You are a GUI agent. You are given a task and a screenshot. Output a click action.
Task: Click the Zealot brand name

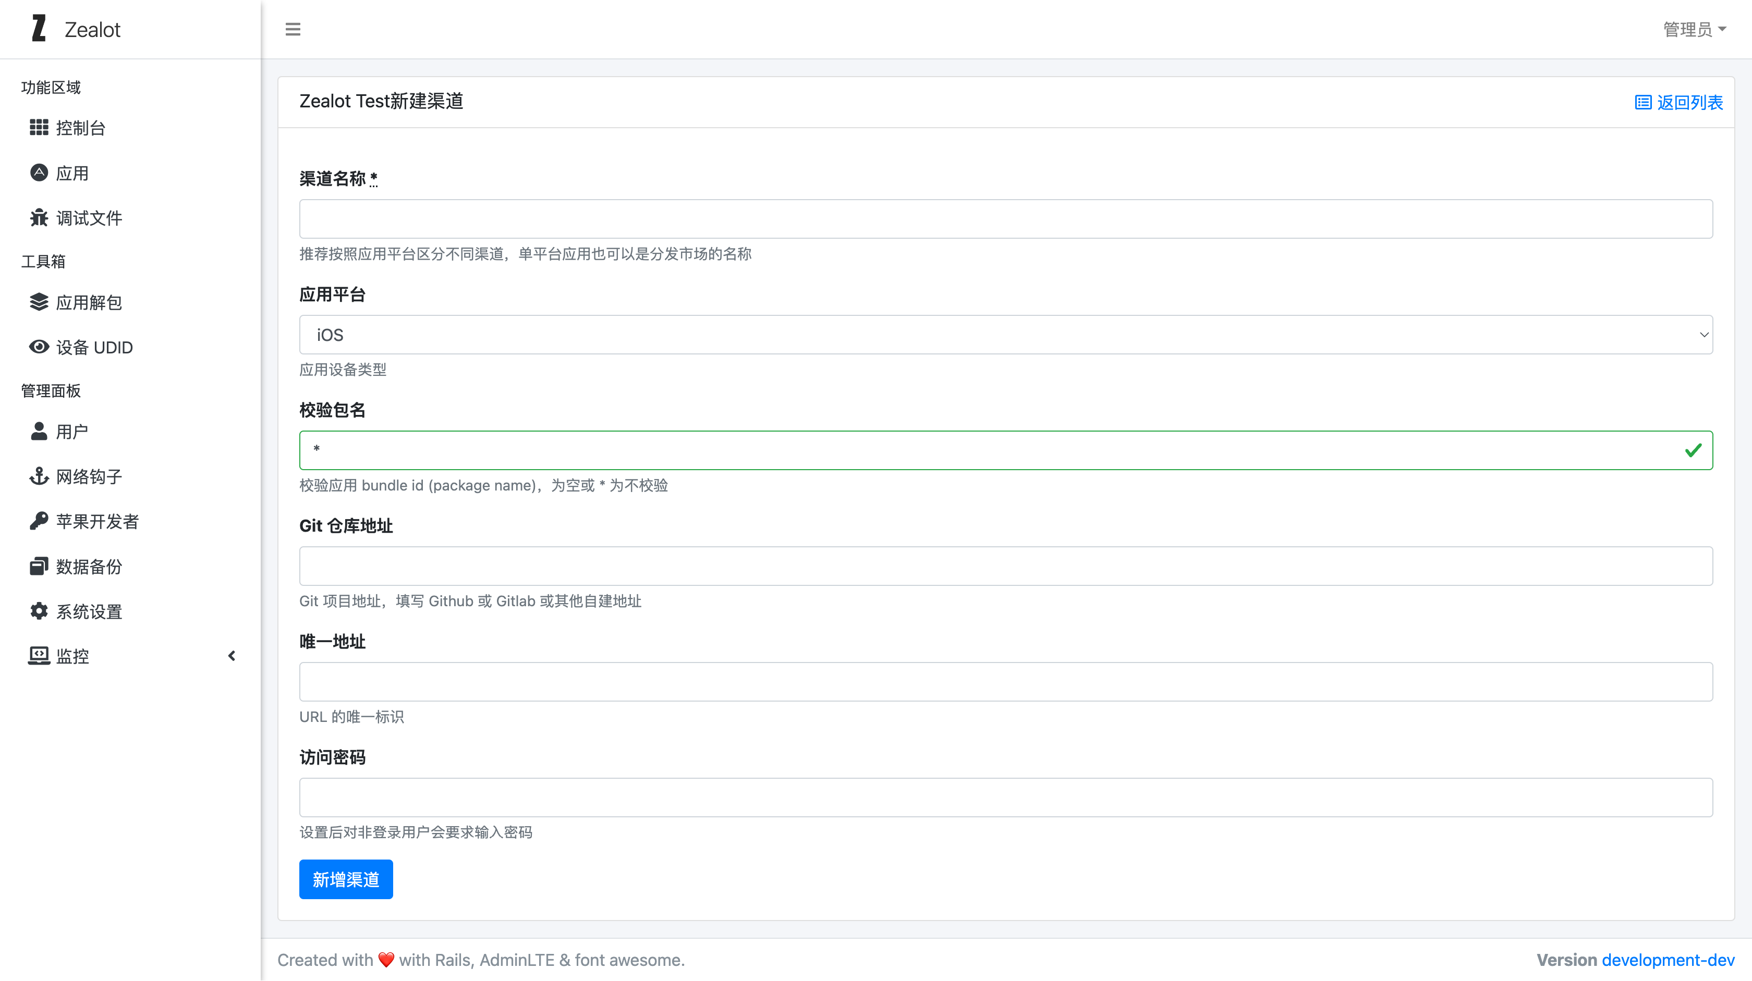(x=92, y=29)
